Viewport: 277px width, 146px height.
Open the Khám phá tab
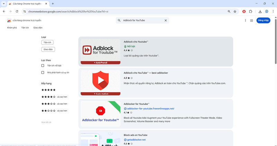pos(12,28)
